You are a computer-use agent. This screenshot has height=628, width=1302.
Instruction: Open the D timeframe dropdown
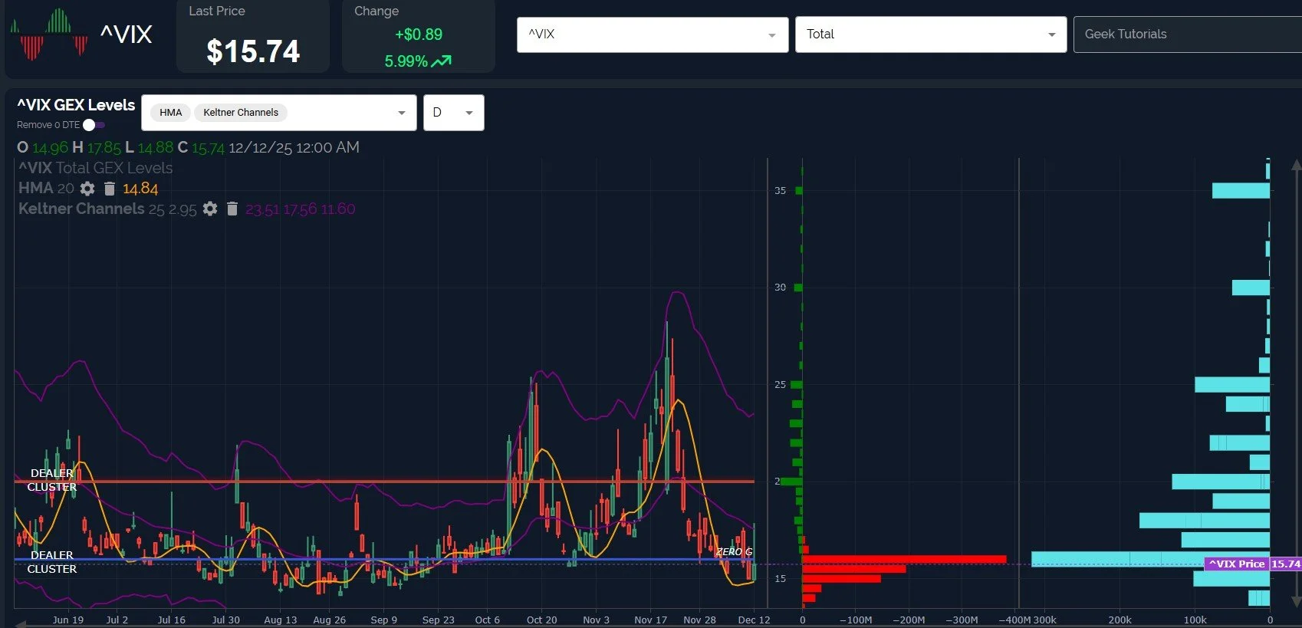(x=454, y=113)
